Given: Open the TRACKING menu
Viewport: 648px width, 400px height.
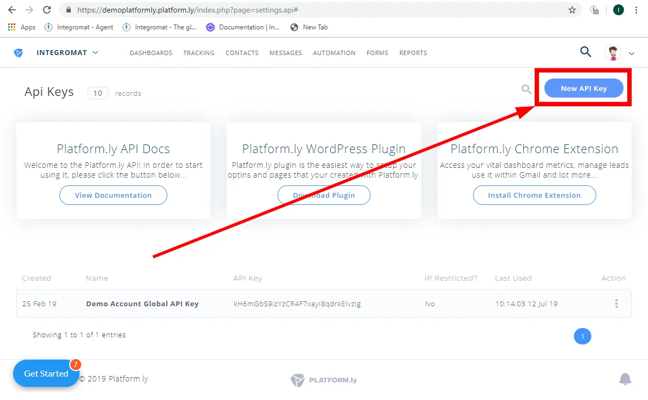Looking at the screenshot, I should point(199,53).
